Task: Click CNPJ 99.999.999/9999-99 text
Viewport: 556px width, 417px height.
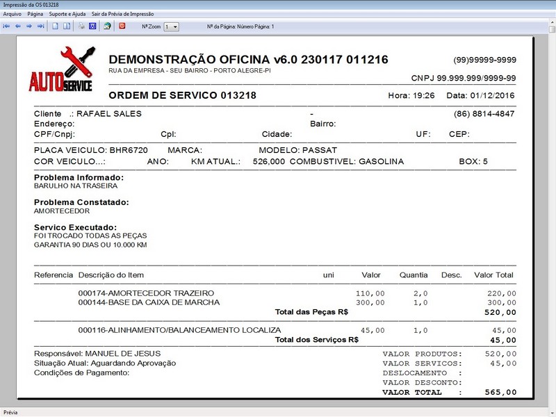Action: tap(464, 78)
